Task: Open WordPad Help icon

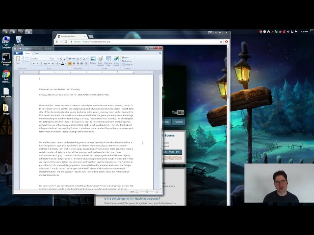Action: click(160, 53)
